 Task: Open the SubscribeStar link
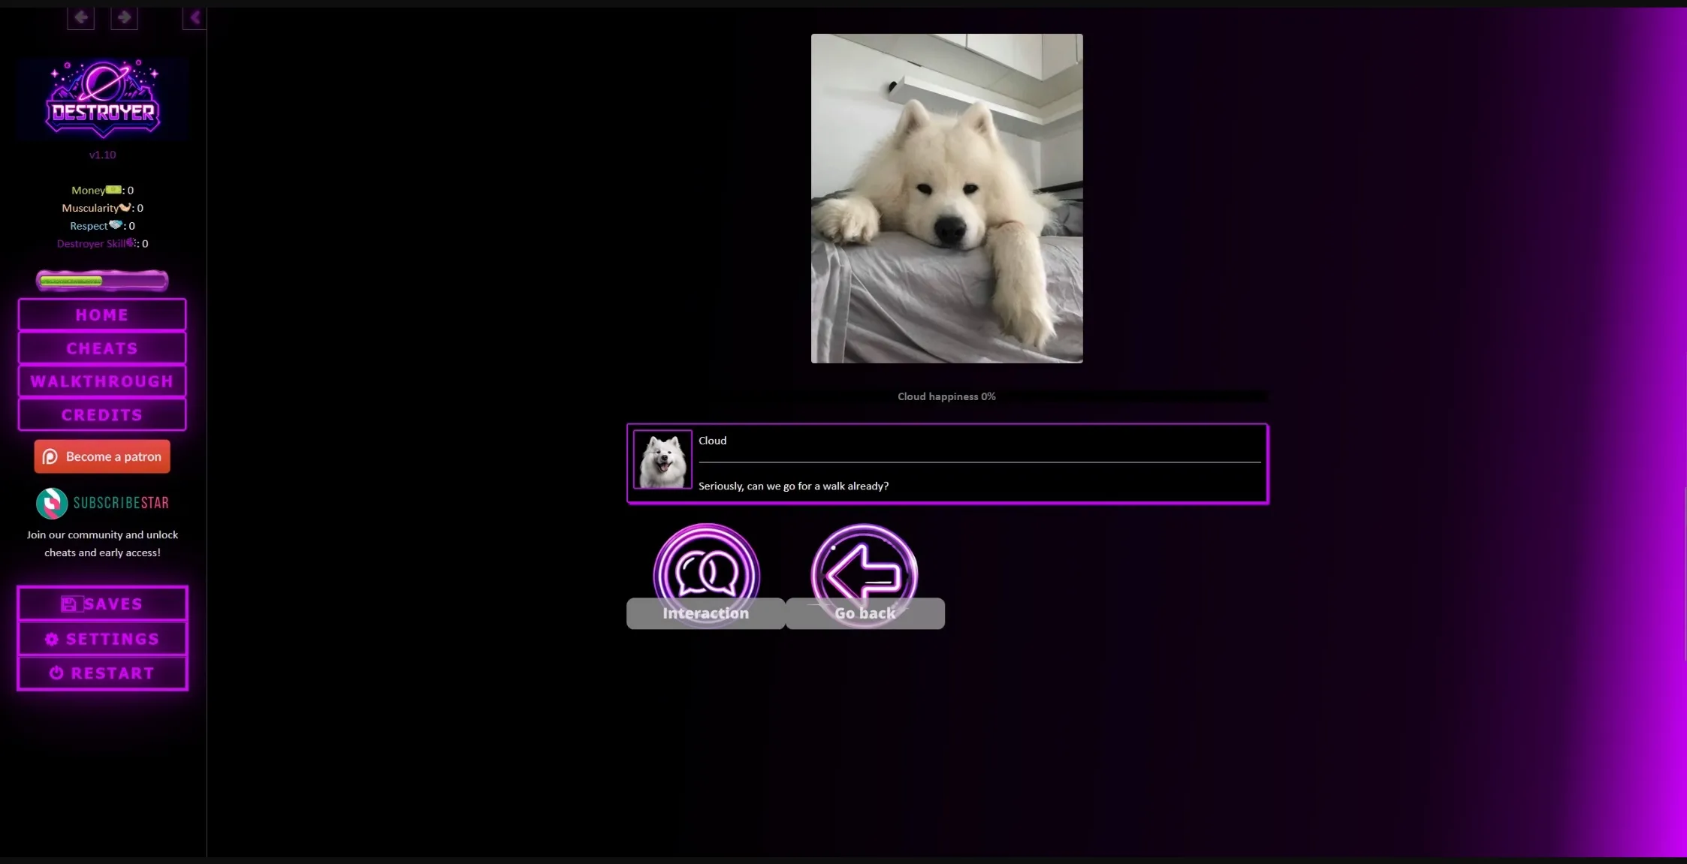point(102,503)
